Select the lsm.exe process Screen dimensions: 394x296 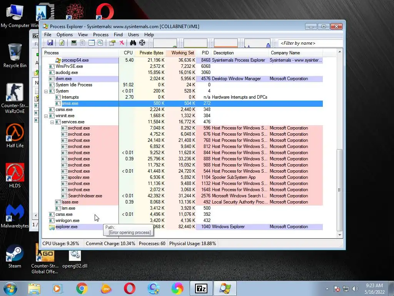pos(182,208)
